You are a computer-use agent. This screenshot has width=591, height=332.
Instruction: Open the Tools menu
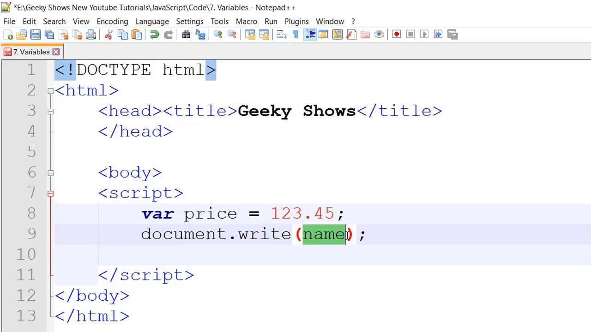click(219, 21)
